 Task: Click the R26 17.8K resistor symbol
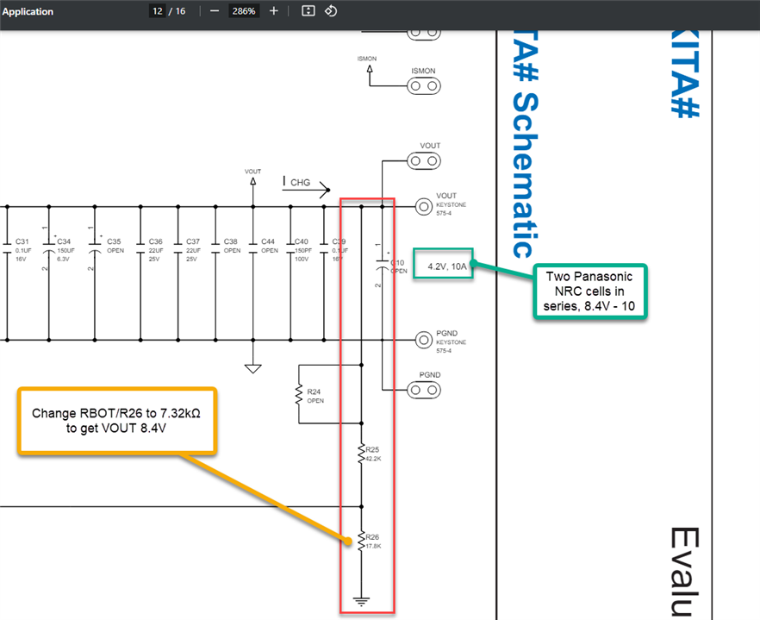click(362, 541)
